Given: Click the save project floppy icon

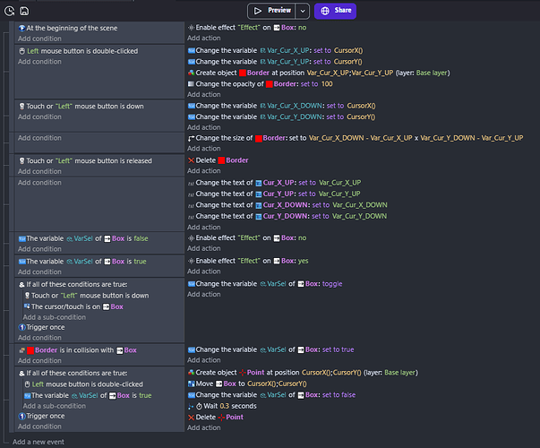Looking at the screenshot, I should pyautogui.click(x=24, y=11).
